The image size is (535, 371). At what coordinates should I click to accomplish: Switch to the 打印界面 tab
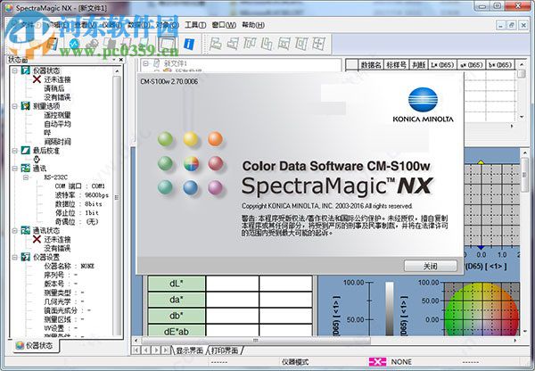click(225, 350)
